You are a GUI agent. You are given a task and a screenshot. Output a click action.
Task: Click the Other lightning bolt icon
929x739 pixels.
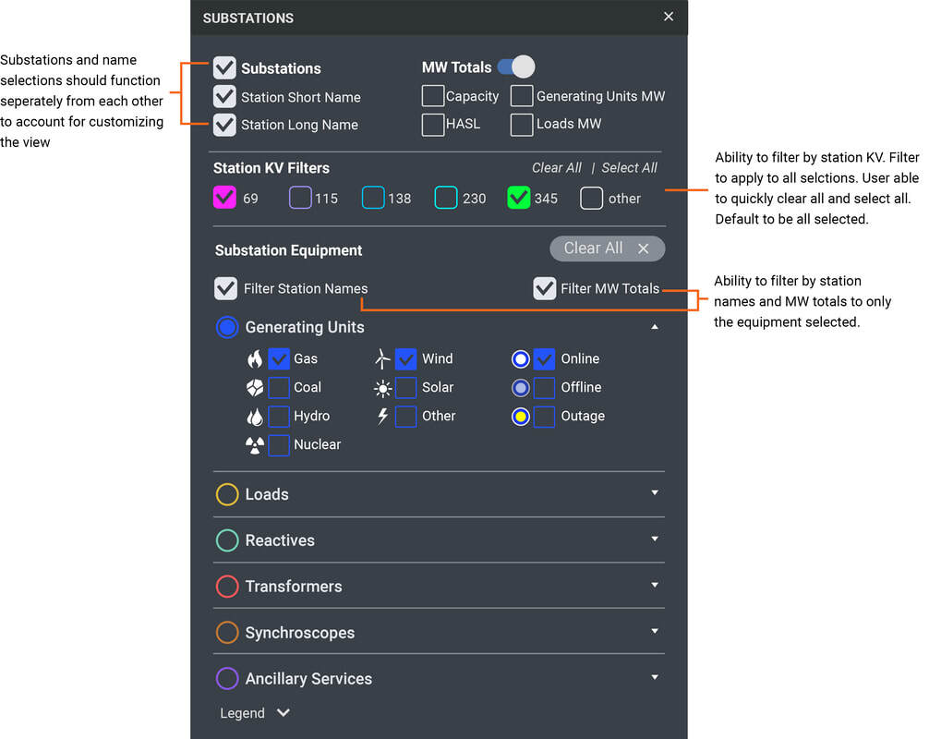pos(382,417)
